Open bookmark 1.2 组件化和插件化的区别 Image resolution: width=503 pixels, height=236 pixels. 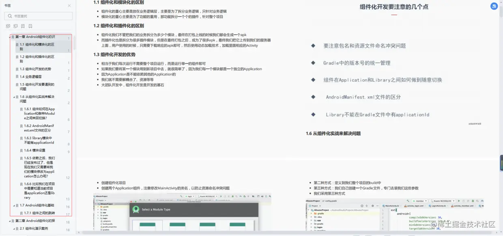[x=37, y=59]
